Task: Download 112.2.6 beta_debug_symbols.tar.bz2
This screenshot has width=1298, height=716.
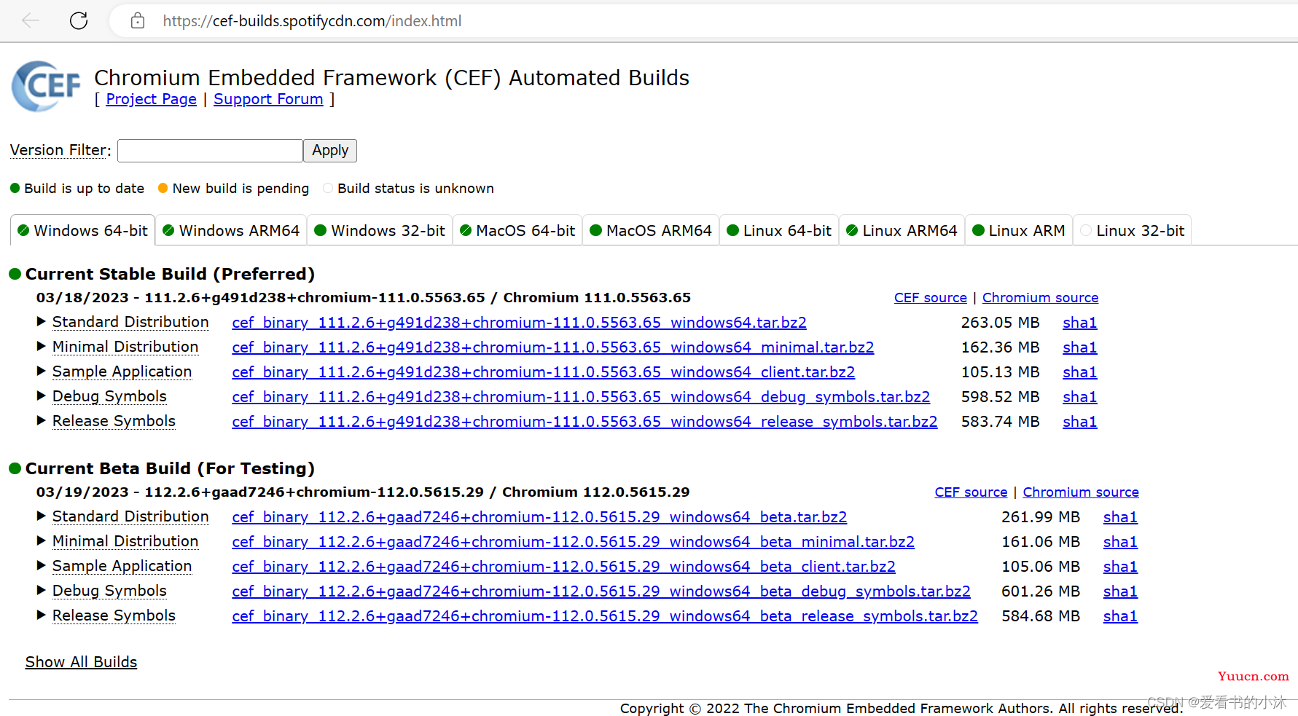Action: tap(601, 591)
